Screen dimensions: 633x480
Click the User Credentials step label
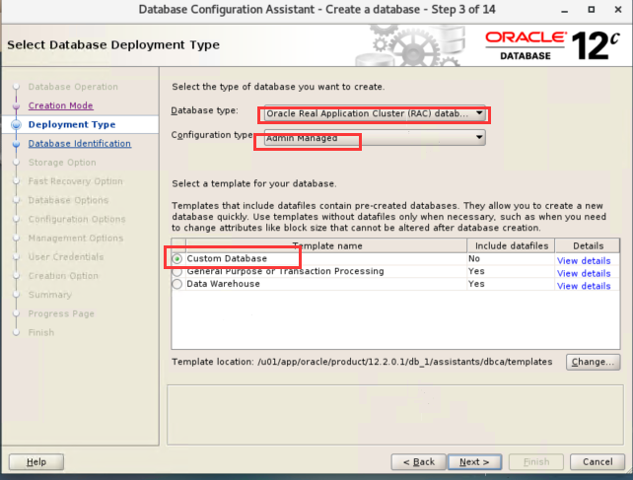click(x=66, y=256)
